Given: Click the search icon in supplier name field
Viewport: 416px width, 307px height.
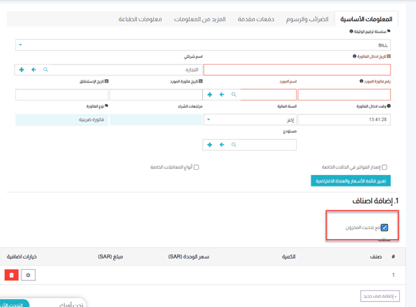Looking at the screenshot, I should 233,95.
